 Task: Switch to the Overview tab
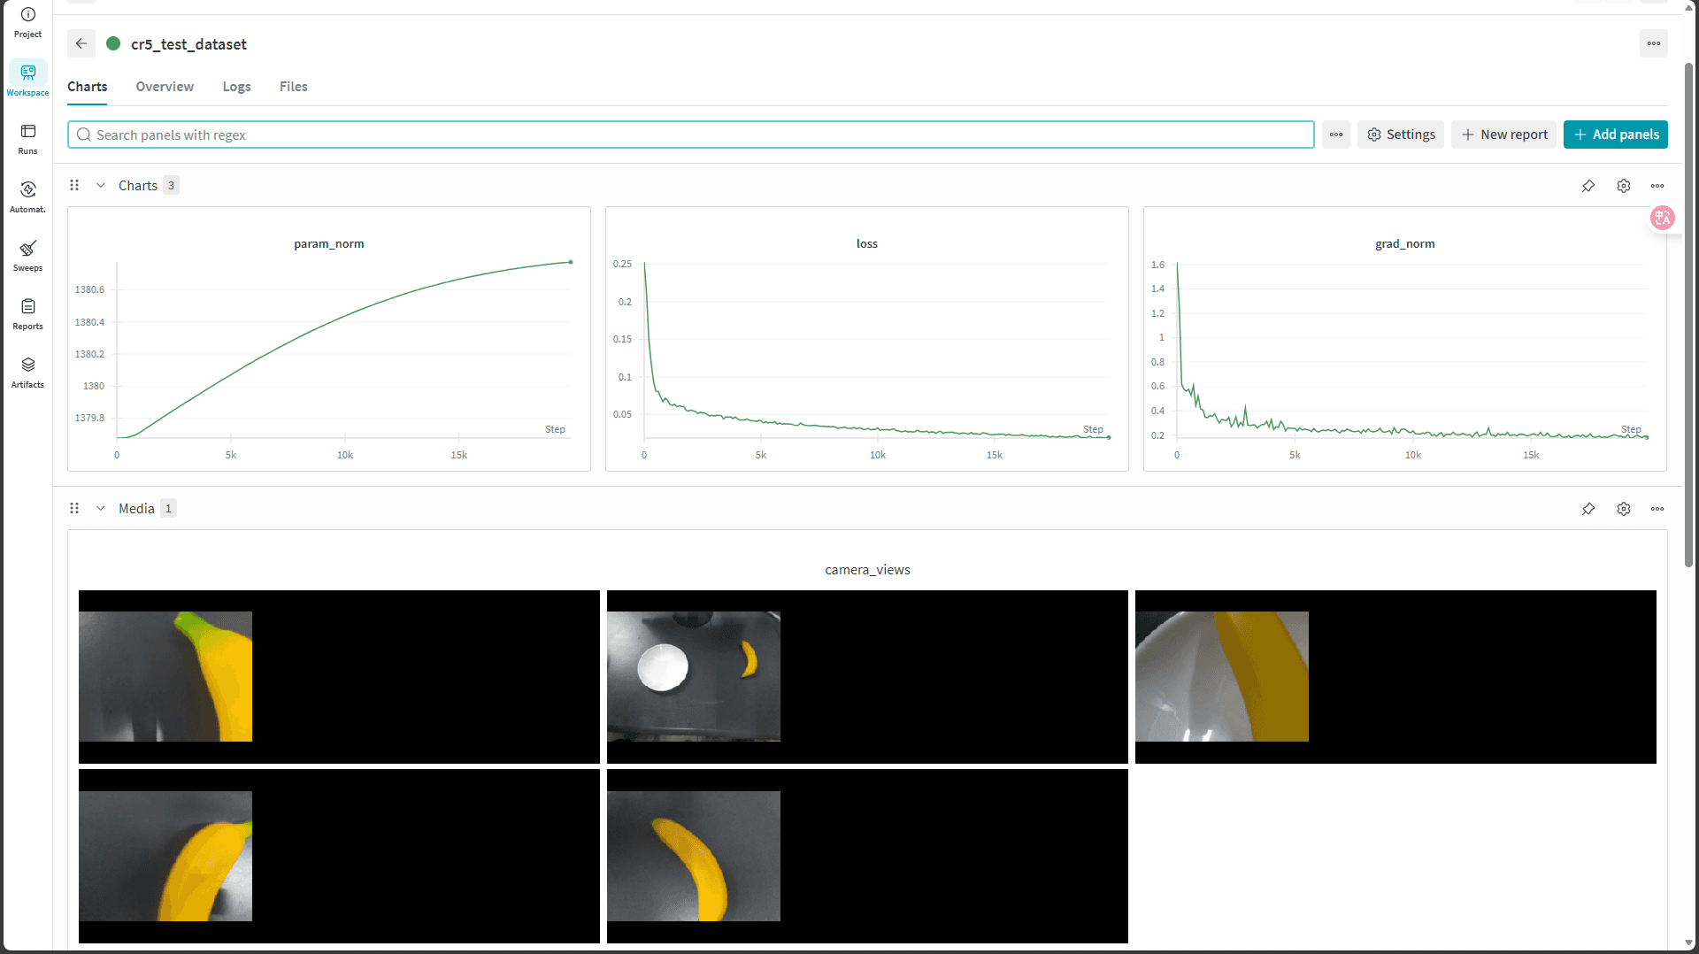(165, 87)
